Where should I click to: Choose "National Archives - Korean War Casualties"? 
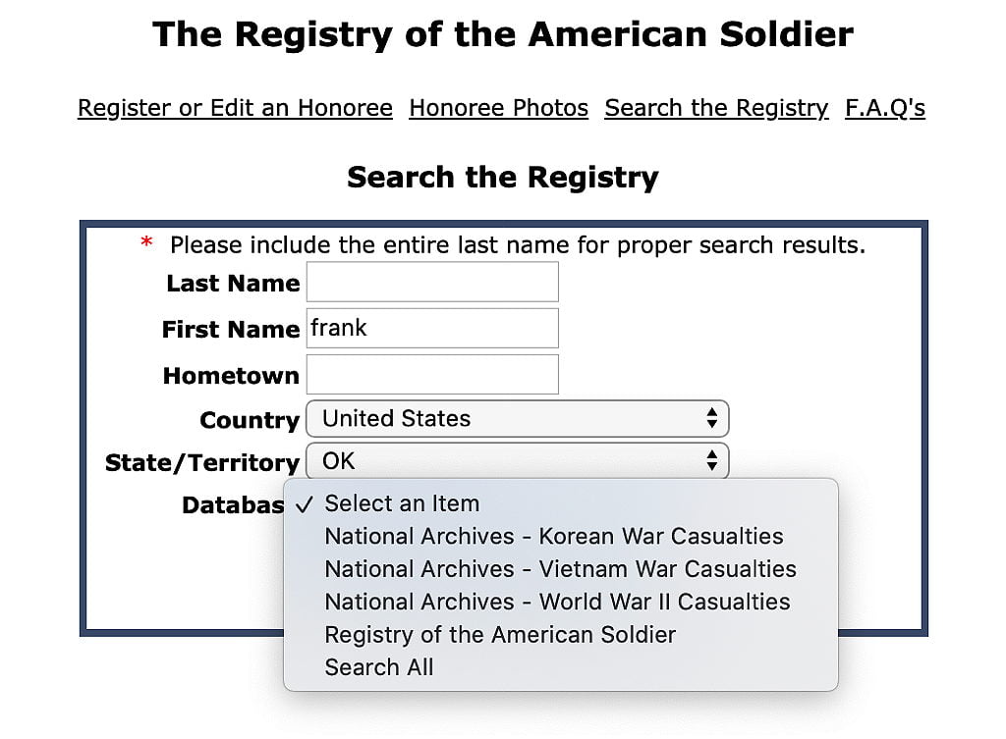pos(553,537)
